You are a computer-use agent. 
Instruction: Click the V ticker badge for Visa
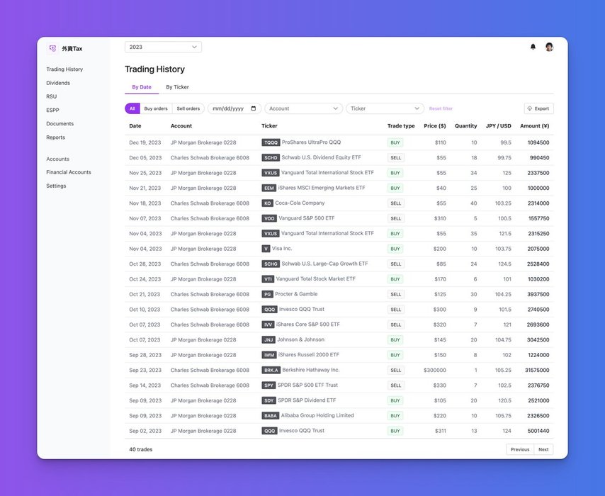coord(266,249)
